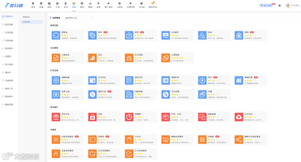Open the 试用 trial bag icon

92,117
